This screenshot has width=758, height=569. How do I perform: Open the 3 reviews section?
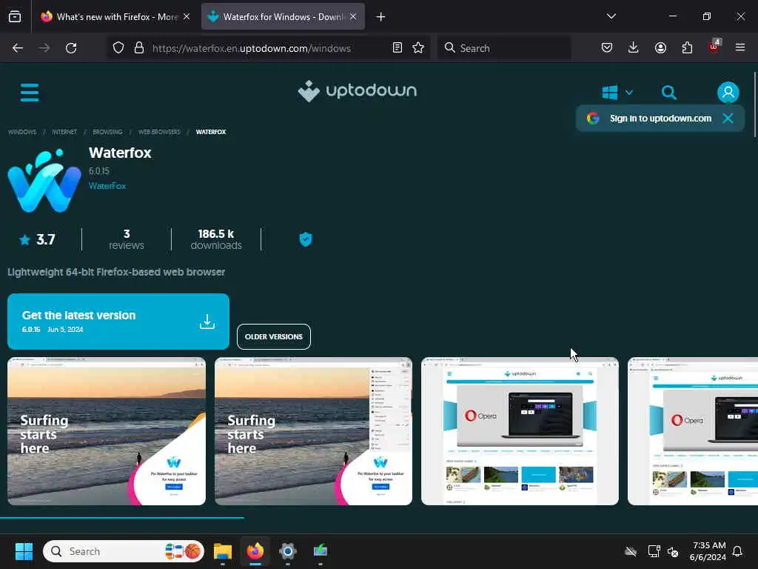(x=126, y=239)
